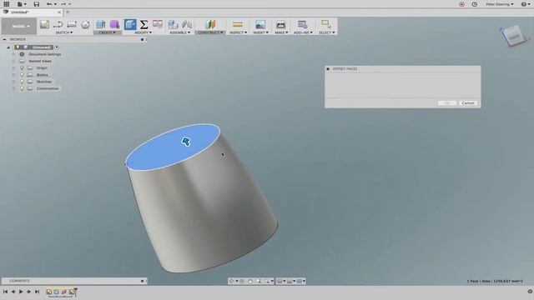Screen dimensions: 534x300
Task: Open the MODIFY menu
Action: [x=144, y=32]
